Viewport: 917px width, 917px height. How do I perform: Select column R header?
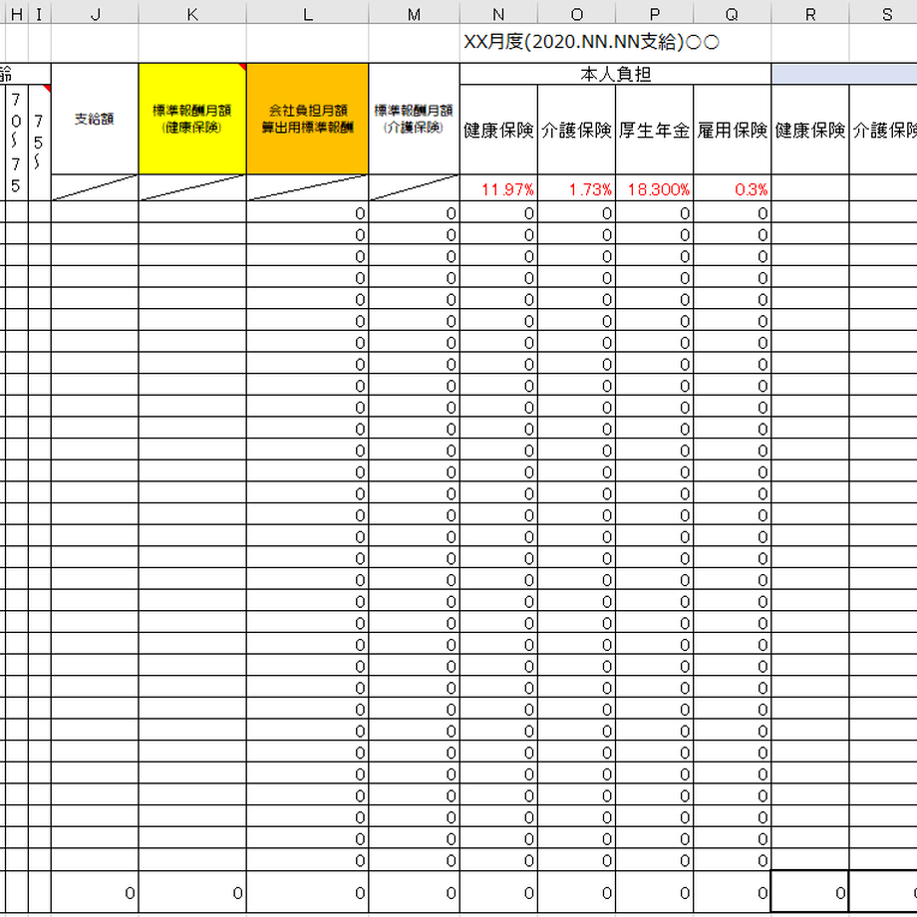pos(810,14)
